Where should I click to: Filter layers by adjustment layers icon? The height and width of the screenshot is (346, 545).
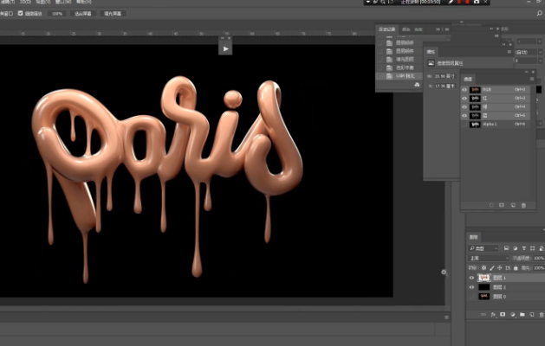pos(516,248)
